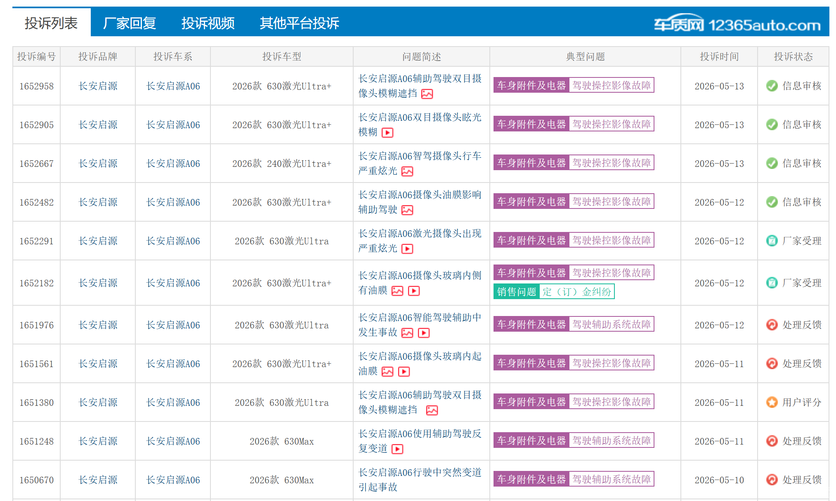This screenshot has width=836, height=501.
Task: Open complaint 长安启源A06双目摄像头眩光模糊
Action: [420, 124]
